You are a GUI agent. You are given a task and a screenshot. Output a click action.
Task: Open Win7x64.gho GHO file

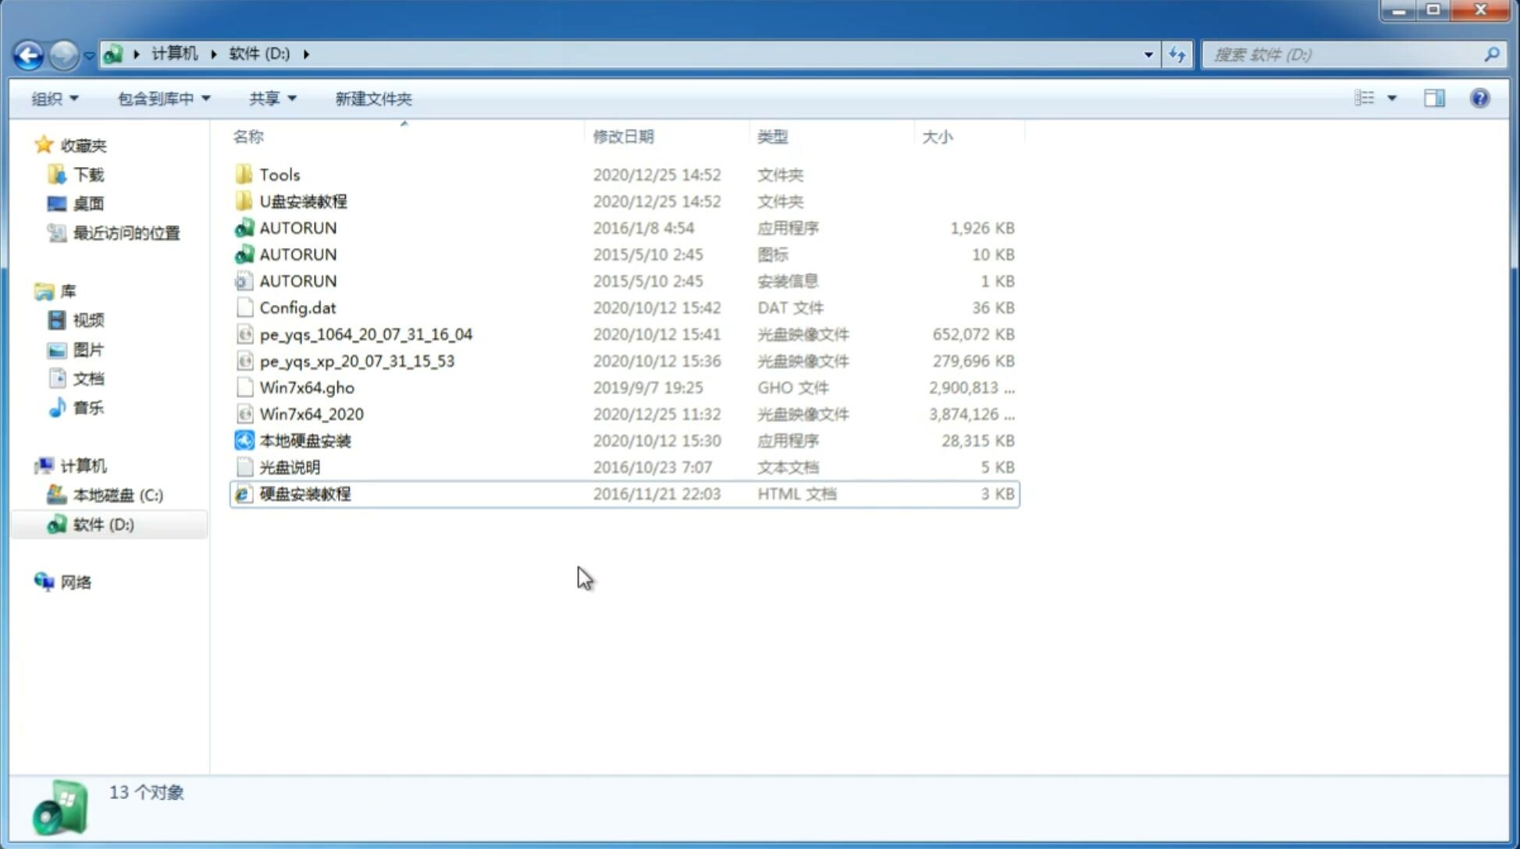tap(307, 387)
